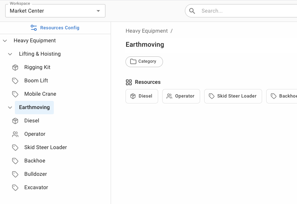Click the Category chip button
Image resolution: width=297 pixels, height=204 pixels.
click(x=144, y=62)
